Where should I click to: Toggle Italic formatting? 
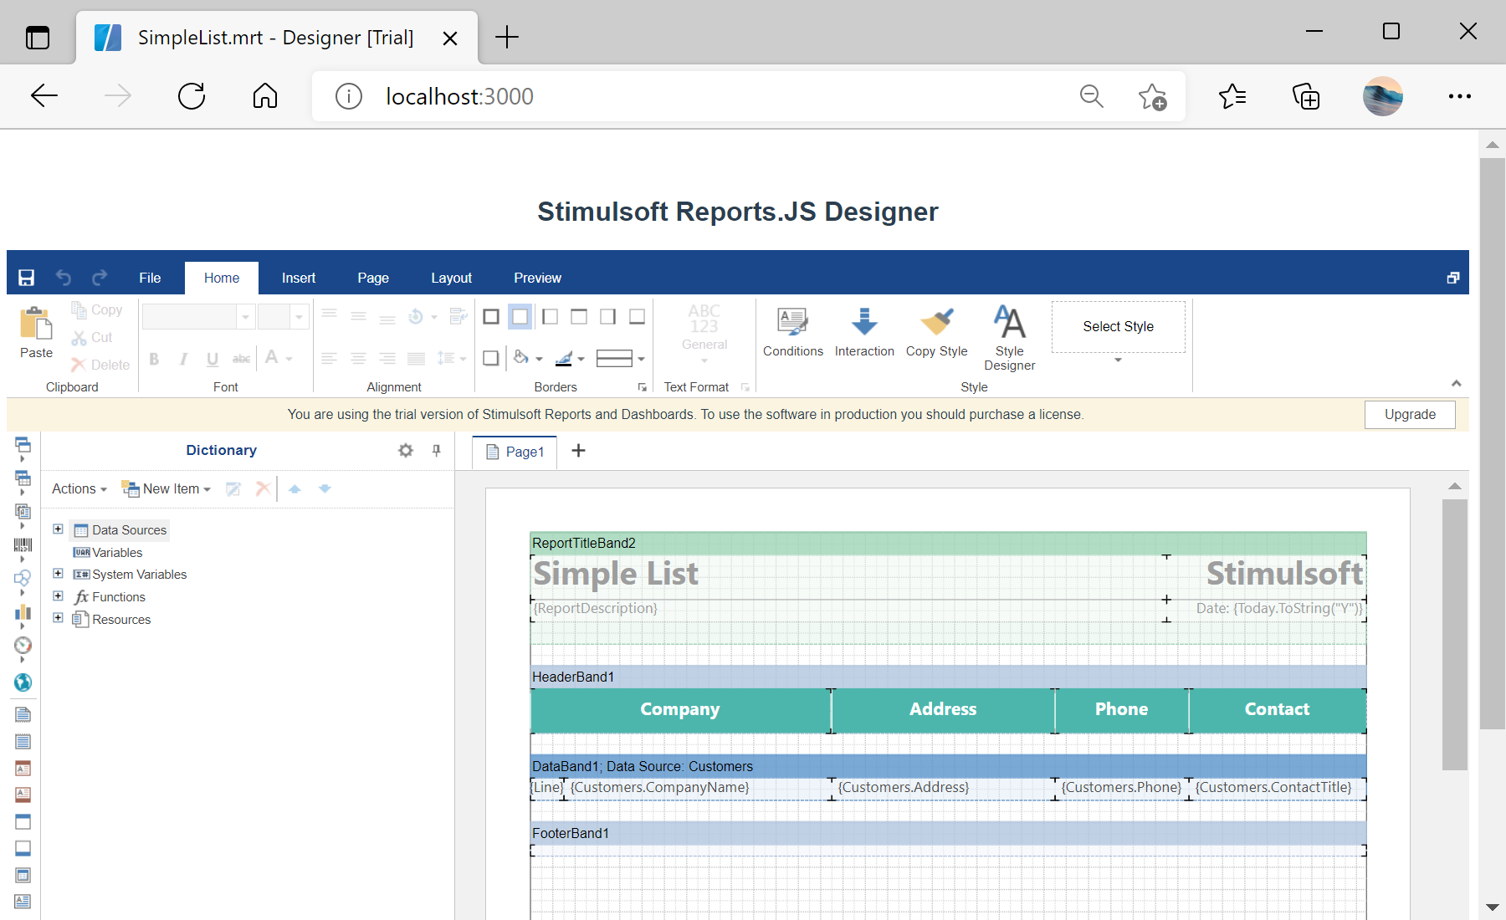[x=183, y=359]
